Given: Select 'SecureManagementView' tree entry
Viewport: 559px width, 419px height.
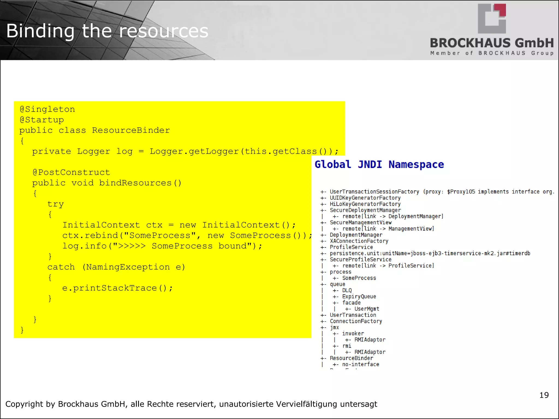Looking at the screenshot, I should (x=361, y=223).
